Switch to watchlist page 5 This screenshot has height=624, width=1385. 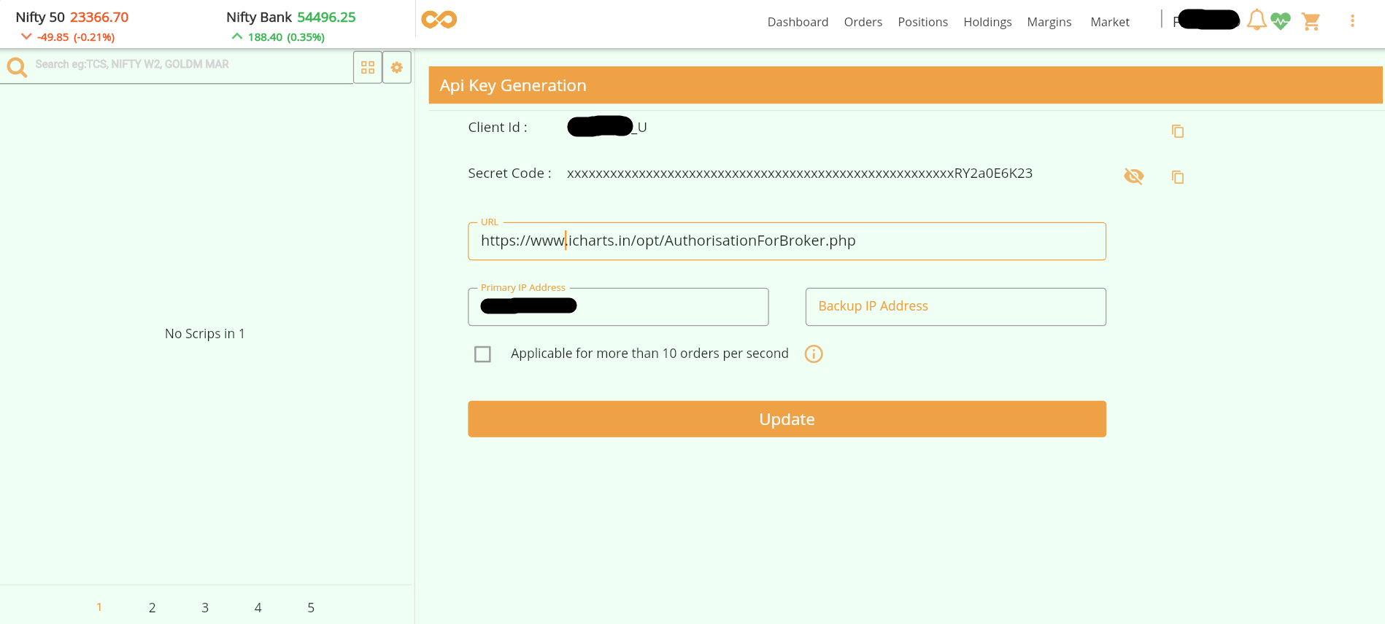pos(311,607)
